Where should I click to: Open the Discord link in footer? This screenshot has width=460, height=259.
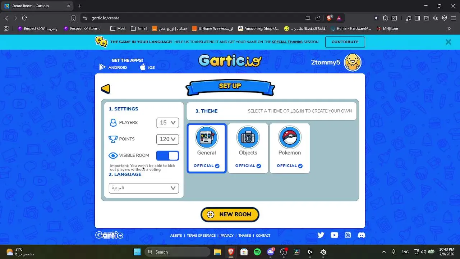click(362, 235)
